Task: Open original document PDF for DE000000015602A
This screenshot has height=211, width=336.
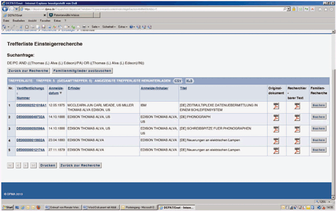Action: tap(276, 141)
